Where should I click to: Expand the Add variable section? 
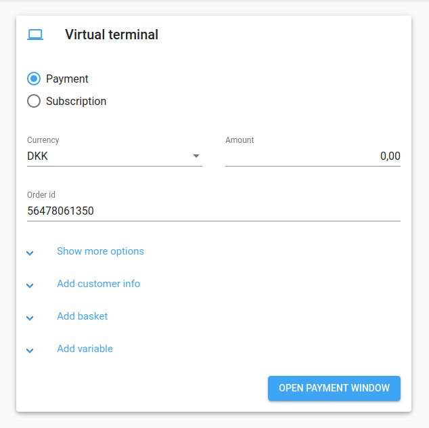(85, 349)
